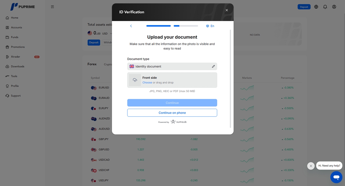
Task: Open the live chat bubble icon
Action: click(336, 177)
